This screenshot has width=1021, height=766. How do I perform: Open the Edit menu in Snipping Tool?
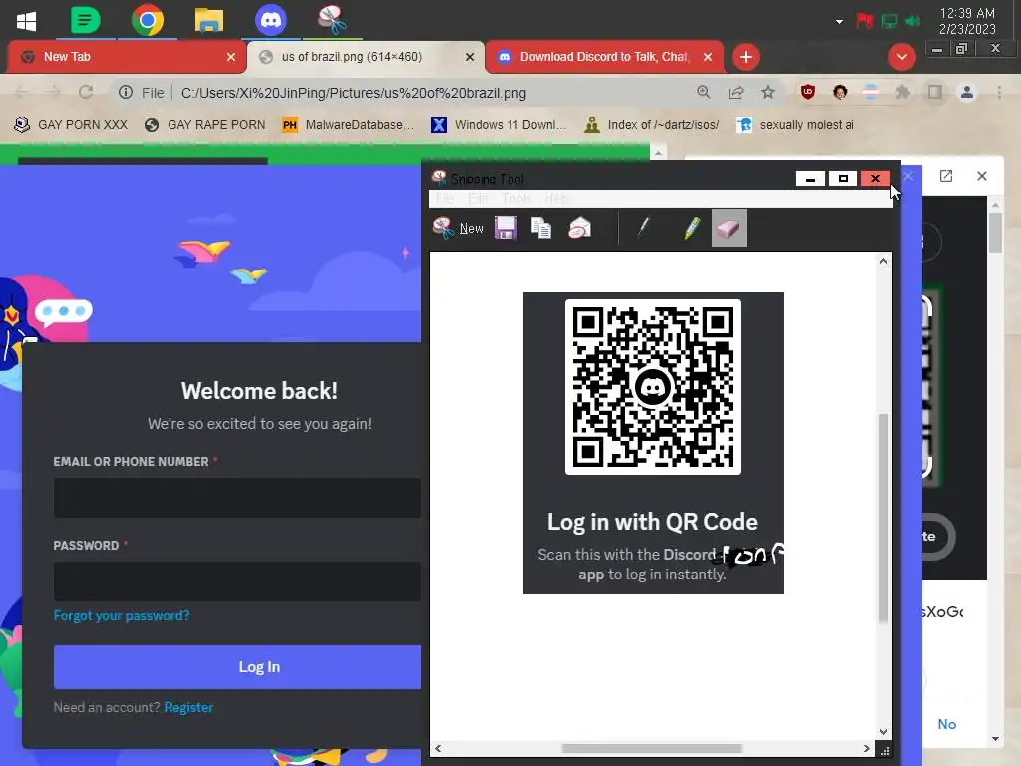pyautogui.click(x=478, y=198)
